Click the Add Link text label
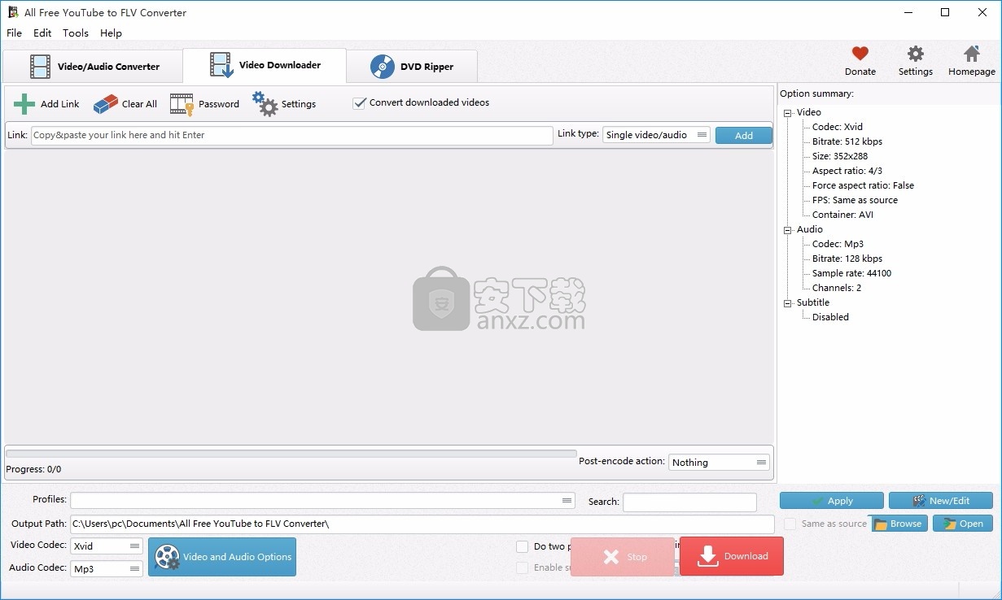 [x=60, y=104]
